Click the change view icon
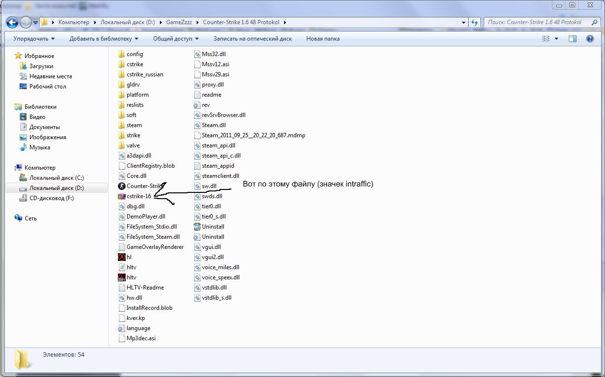The width and height of the screenshot is (605, 377). [x=547, y=39]
